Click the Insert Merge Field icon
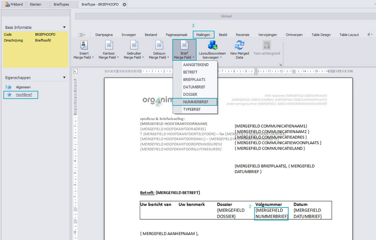 pos(84,45)
